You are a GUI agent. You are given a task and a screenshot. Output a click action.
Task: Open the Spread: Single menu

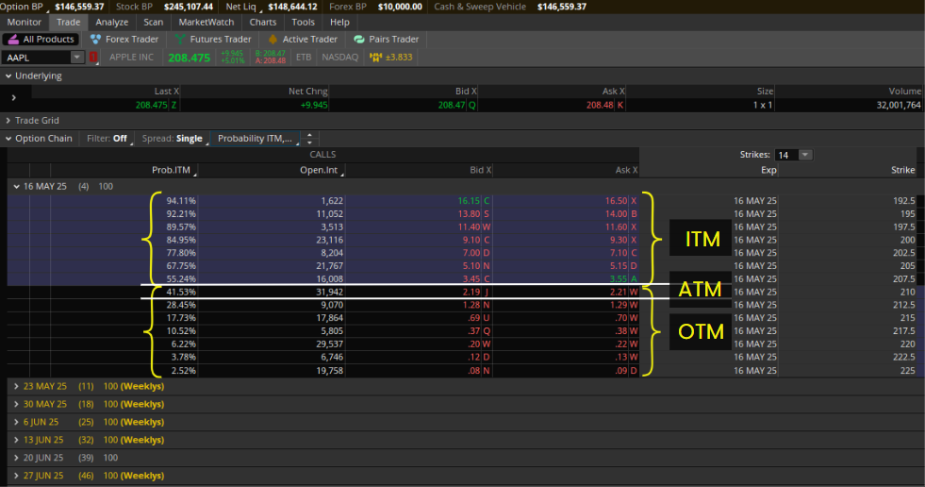click(173, 138)
